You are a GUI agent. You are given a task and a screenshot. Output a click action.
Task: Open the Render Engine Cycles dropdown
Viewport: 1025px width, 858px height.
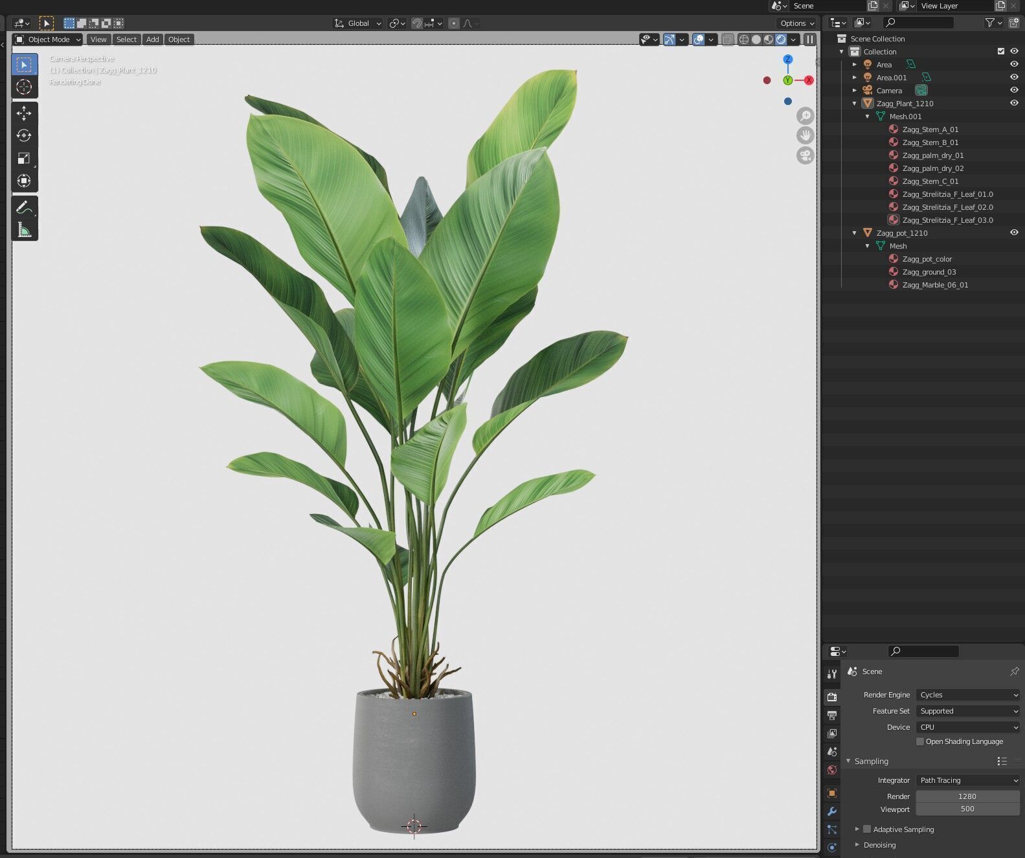pos(968,695)
